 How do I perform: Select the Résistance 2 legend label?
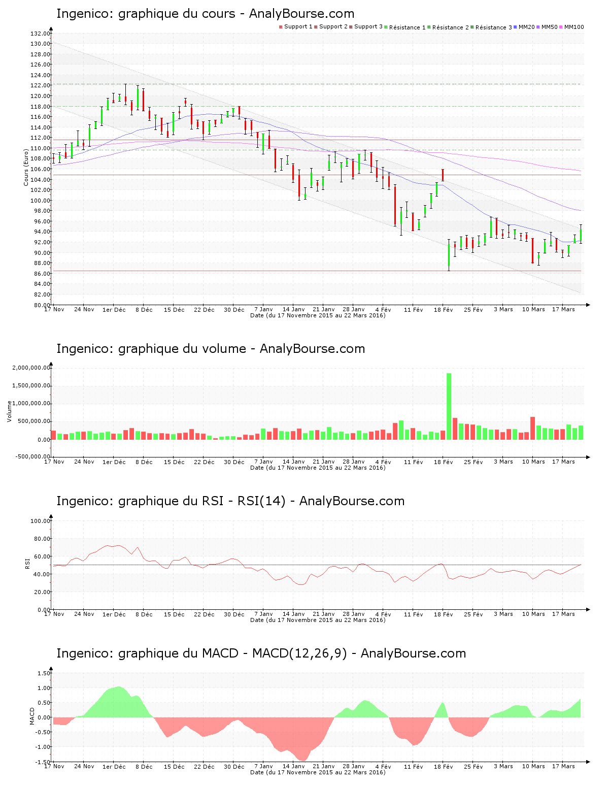click(451, 27)
